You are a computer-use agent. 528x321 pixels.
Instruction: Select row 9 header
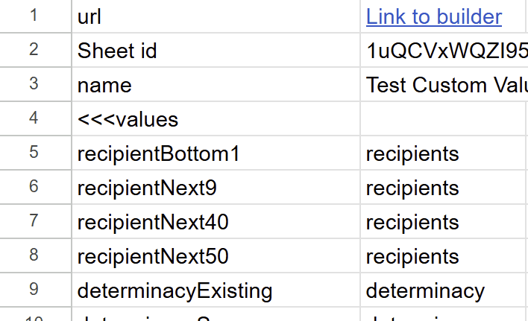click(x=35, y=290)
